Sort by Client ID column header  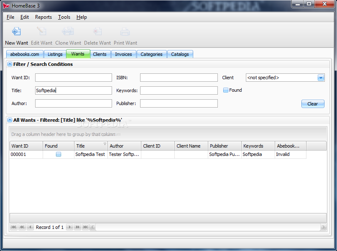(x=158, y=146)
